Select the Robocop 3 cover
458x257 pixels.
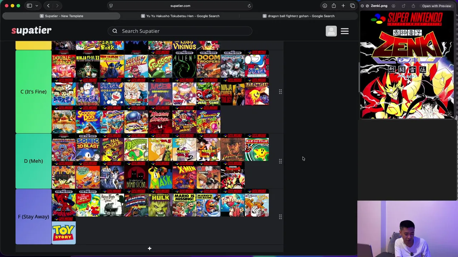tap(233, 64)
